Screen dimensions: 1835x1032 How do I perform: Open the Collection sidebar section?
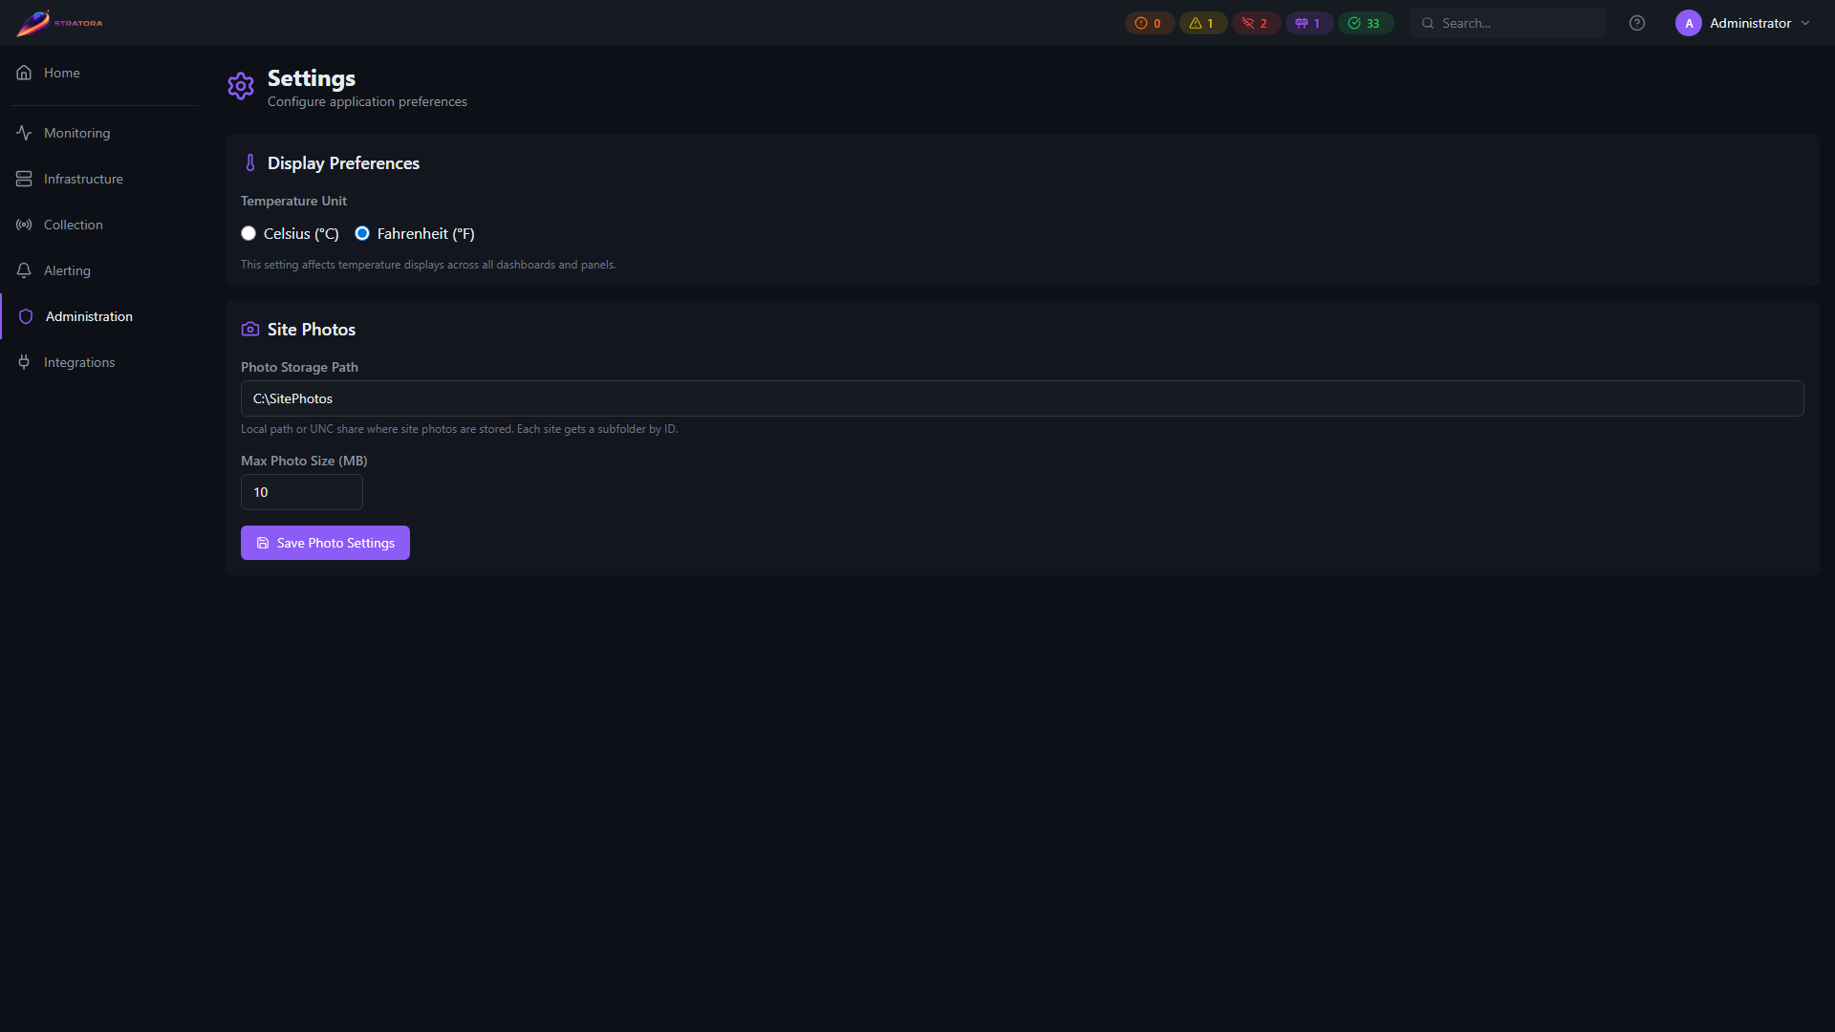coord(105,225)
